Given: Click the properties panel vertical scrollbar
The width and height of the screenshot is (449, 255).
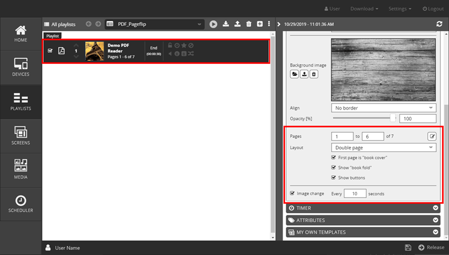Looking at the screenshot, I should tap(446, 171).
